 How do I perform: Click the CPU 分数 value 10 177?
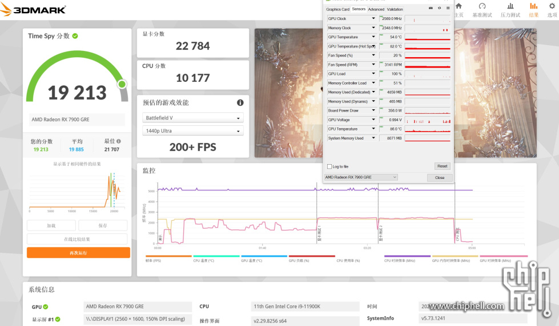193,78
